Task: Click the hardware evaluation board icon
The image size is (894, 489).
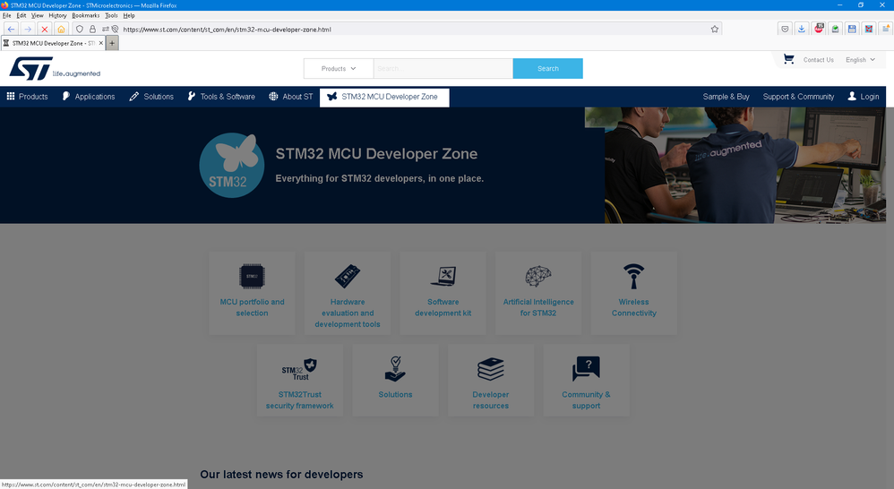Action: pos(348,277)
